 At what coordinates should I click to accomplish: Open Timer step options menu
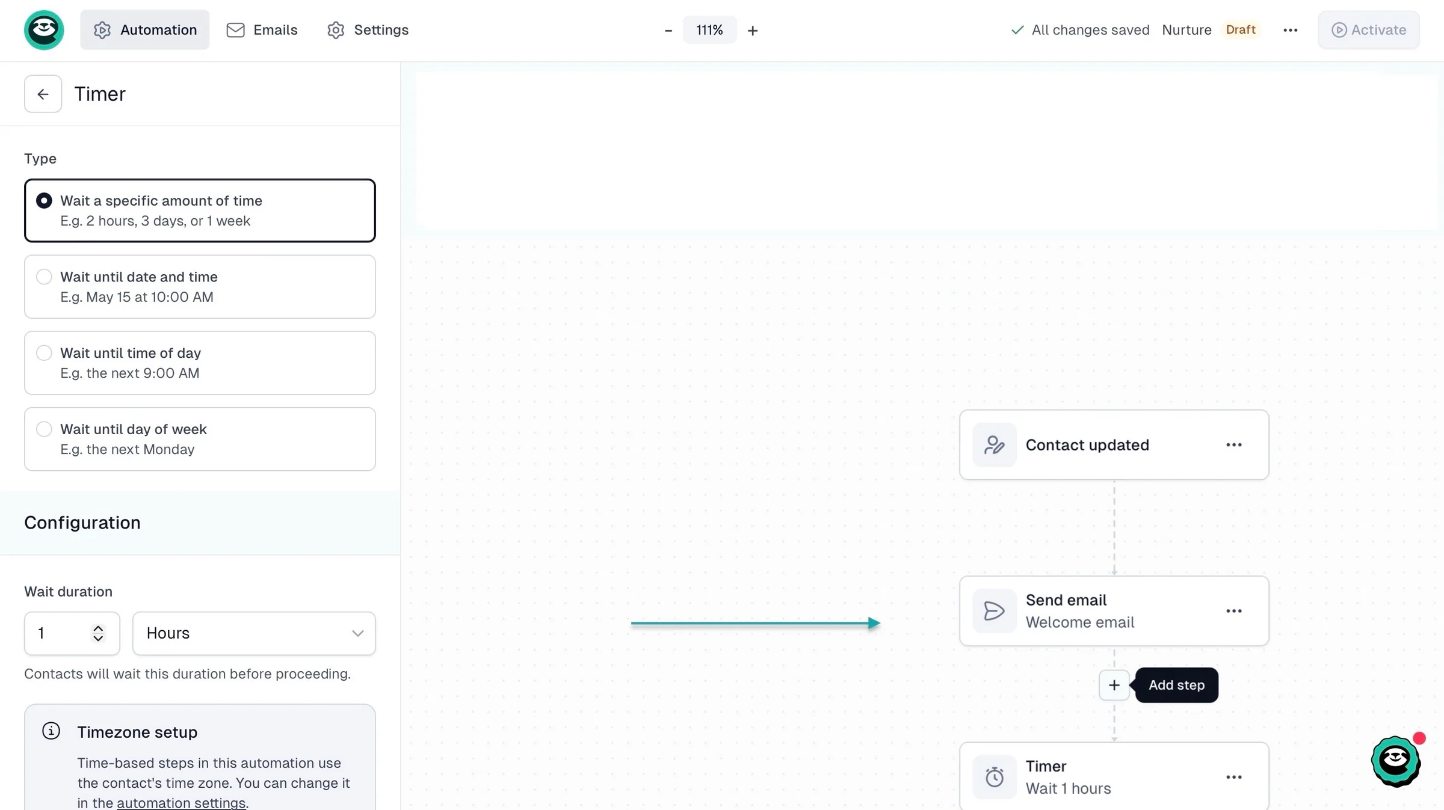click(x=1233, y=777)
